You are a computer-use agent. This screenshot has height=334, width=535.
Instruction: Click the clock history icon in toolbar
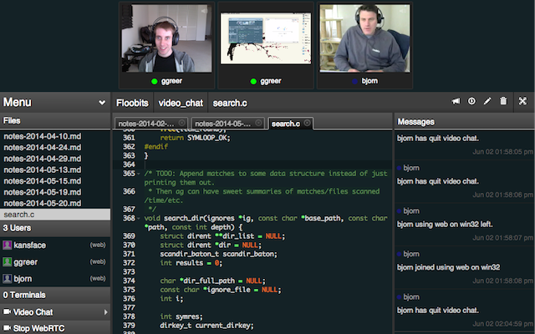coord(471,101)
